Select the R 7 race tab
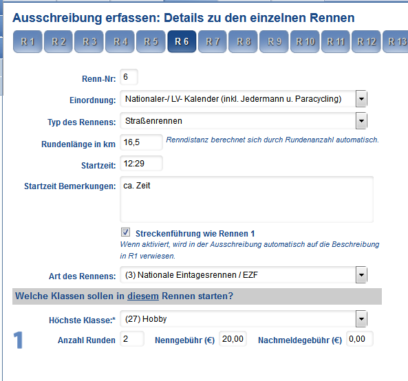Screen dimensions: 408x381 [213, 42]
